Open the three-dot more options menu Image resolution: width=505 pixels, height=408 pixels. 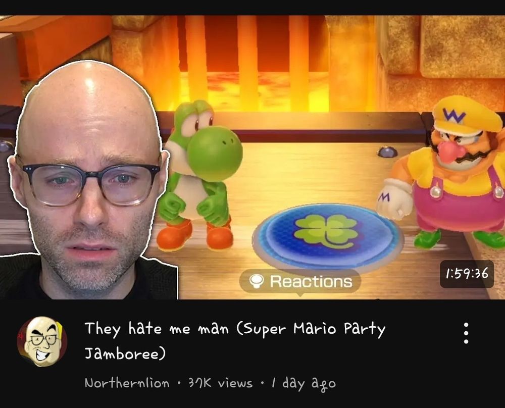[x=466, y=333]
